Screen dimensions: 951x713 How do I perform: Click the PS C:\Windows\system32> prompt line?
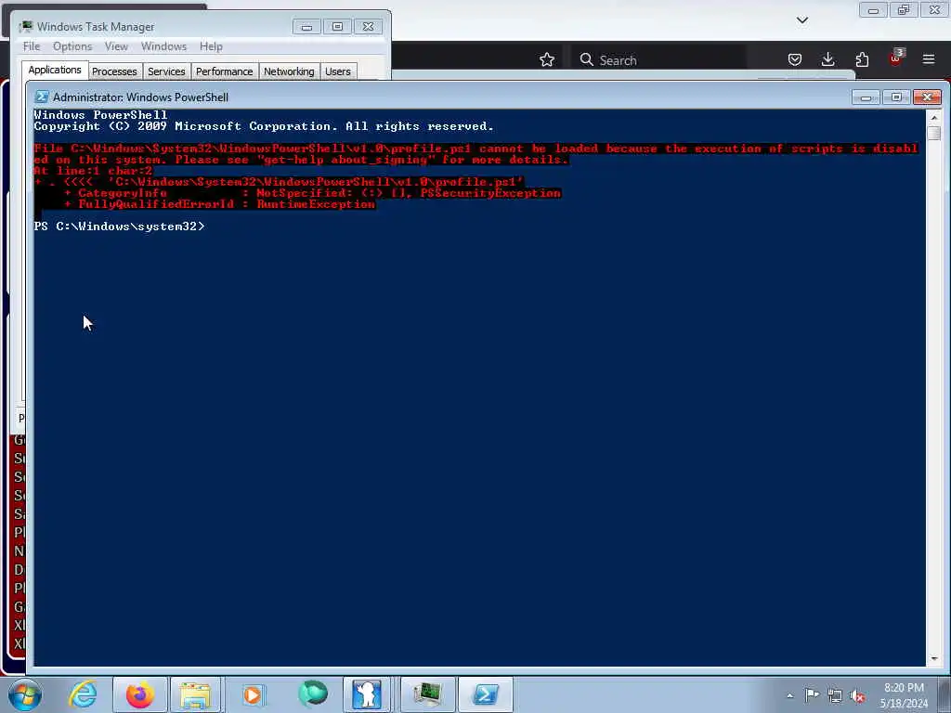[x=120, y=227]
